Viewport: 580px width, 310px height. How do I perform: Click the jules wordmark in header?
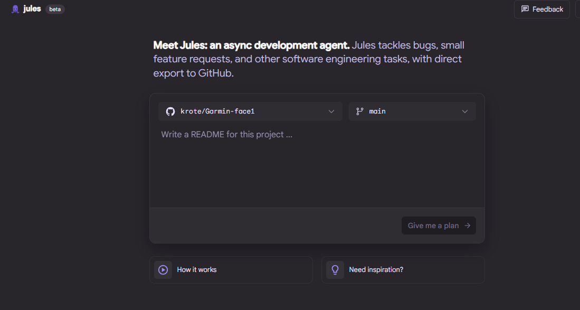[32, 9]
